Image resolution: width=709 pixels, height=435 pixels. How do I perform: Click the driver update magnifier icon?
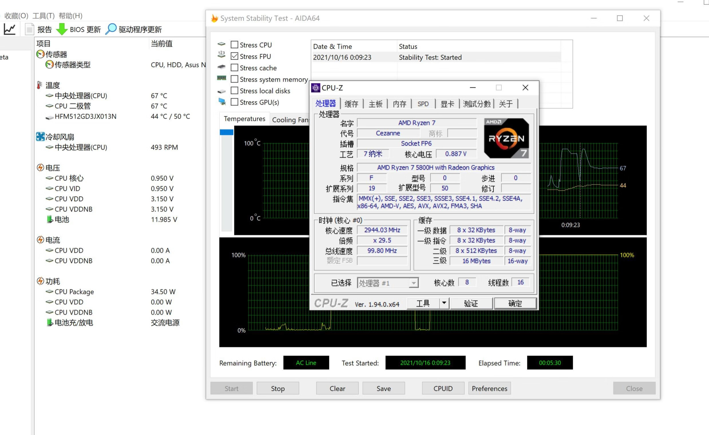(x=111, y=29)
